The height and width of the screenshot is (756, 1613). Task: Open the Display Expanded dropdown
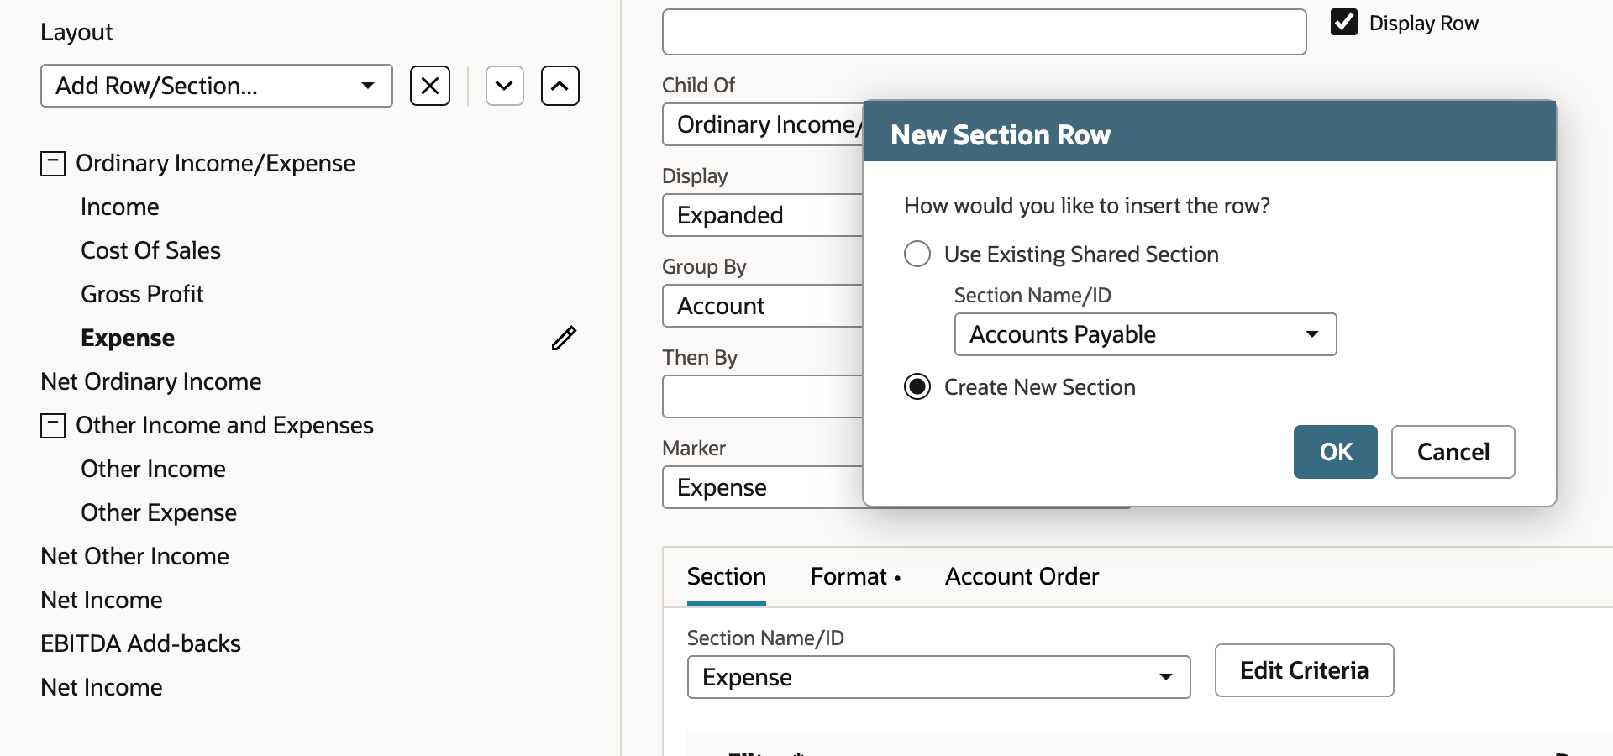click(x=763, y=215)
